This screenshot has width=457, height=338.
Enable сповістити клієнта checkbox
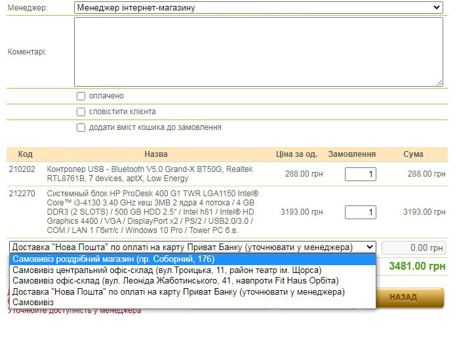click(x=81, y=112)
